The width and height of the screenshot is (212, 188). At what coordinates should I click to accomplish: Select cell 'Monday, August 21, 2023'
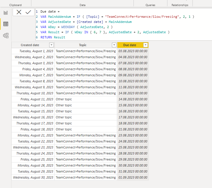tap(33, 135)
